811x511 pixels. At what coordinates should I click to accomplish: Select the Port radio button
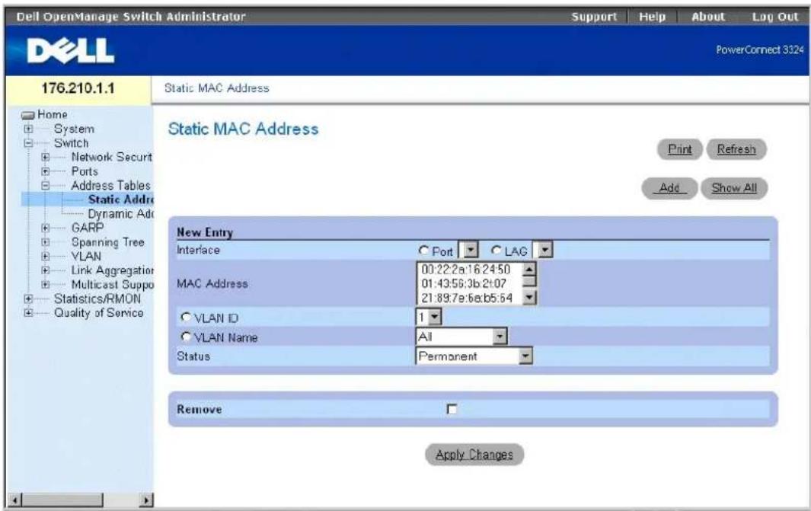pyautogui.click(x=423, y=251)
